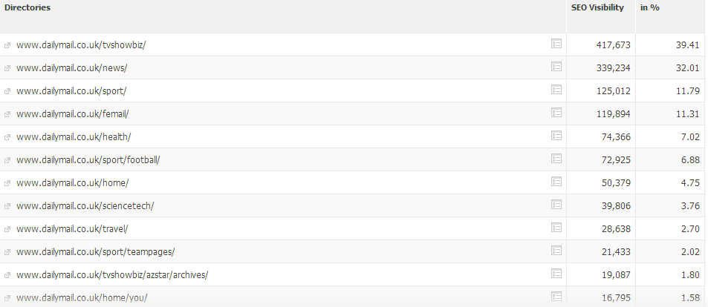Click details list icon in news row
Viewport: 708px width, 307px height.
coord(556,67)
